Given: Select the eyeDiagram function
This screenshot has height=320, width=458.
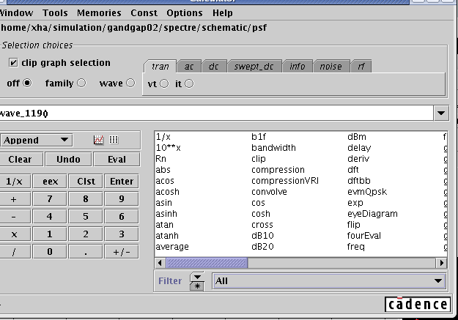Looking at the screenshot, I should click(372, 214).
